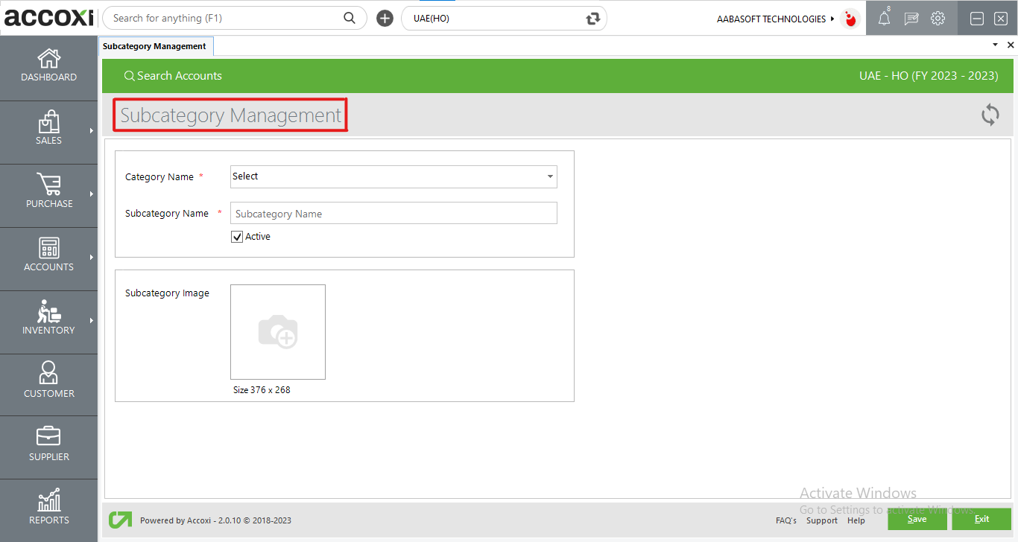Open the quick add plus icon
This screenshot has width=1018, height=542.
pos(385,17)
